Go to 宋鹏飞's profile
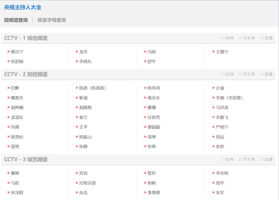The width and height of the screenshot is (279, 200). [x=222, y=117]
